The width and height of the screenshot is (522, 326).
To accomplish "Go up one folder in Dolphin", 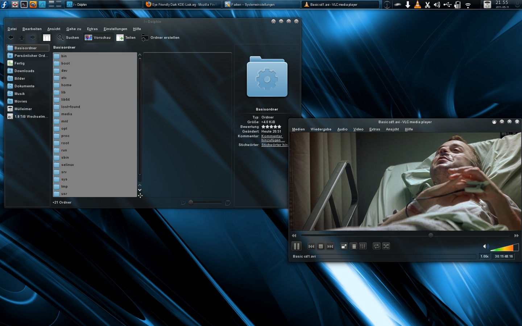I will (x=22, y=38).
